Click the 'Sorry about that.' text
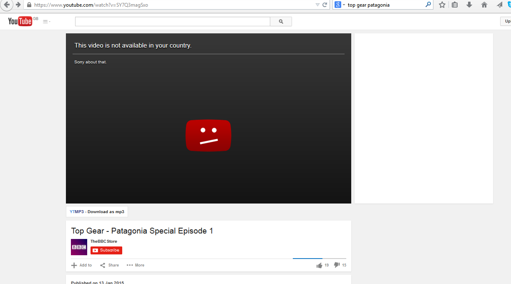Image resolution: width=511 pixels, height=284 pixels. pos(91,62)
